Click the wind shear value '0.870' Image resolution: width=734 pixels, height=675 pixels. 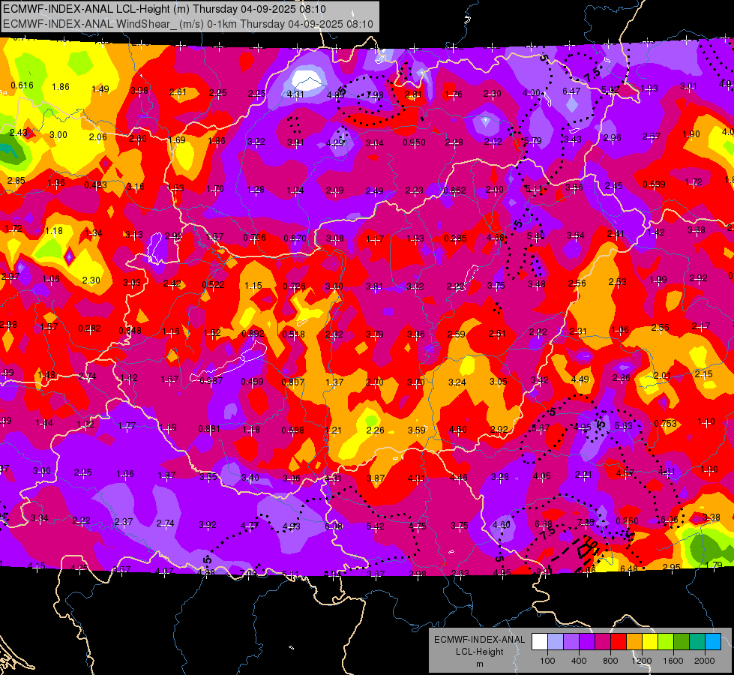click(295, 238)
